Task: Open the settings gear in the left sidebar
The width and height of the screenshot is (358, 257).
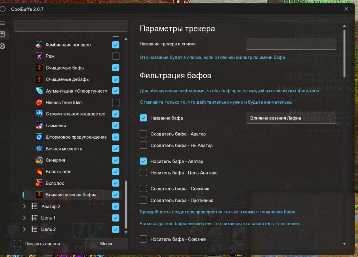Action: 5,46
